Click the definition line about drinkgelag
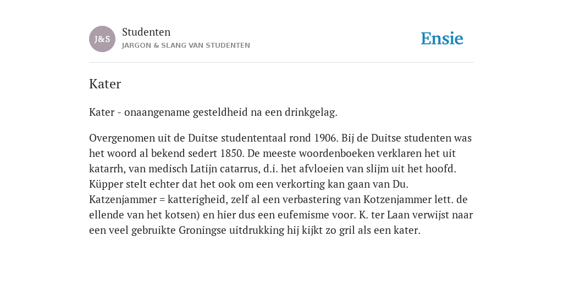Image resolution: width=563 pixels, height=281 pixels. [x=213, y=113]
